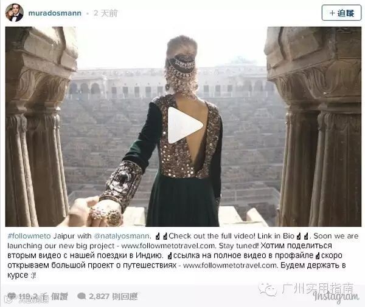Click the Instagram logo
Image resolution: width=365 pixels, height=307 pixels.
pyautogui.click(x=336, y=297)
